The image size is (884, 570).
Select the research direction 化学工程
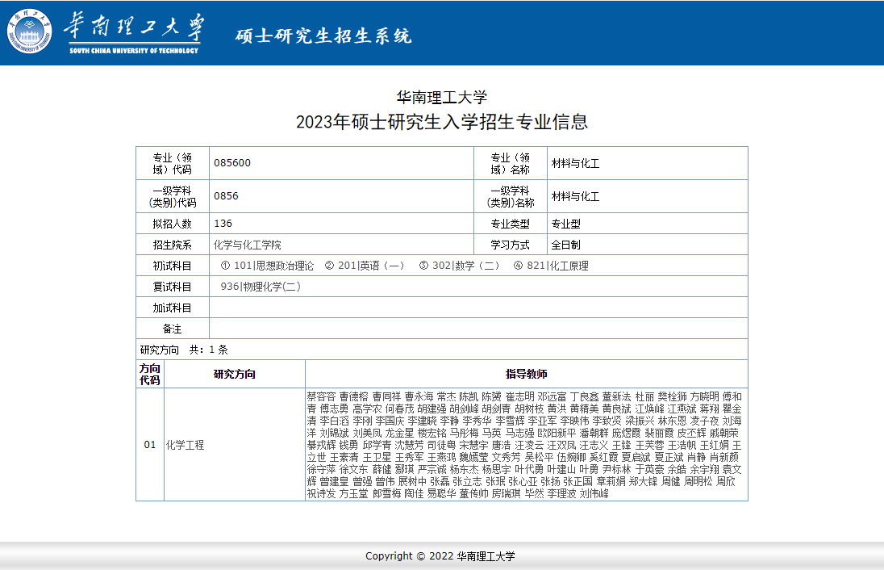[x=185, y=445]
